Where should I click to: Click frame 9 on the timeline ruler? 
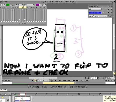pyautogui.click(x=57, y=94)
